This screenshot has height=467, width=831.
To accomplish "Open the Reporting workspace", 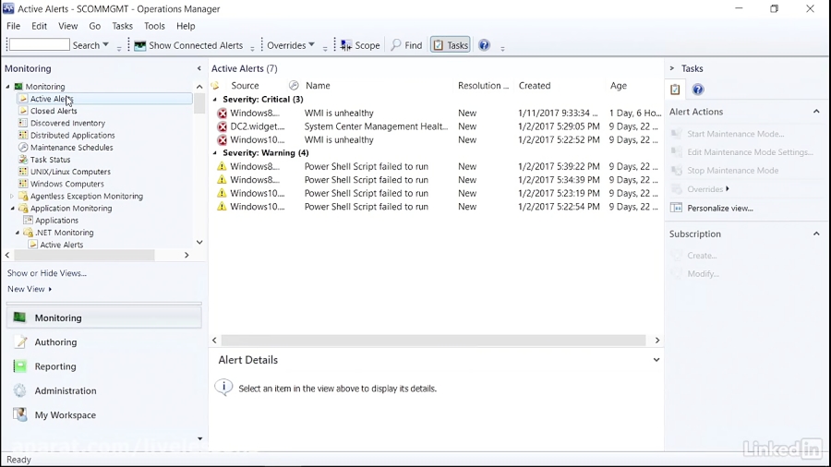I will click(55, 366).
